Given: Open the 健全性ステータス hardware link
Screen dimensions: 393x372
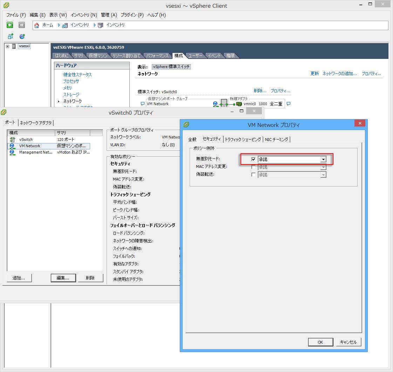Looking at the screenshot, I should (x=77, y=74).
